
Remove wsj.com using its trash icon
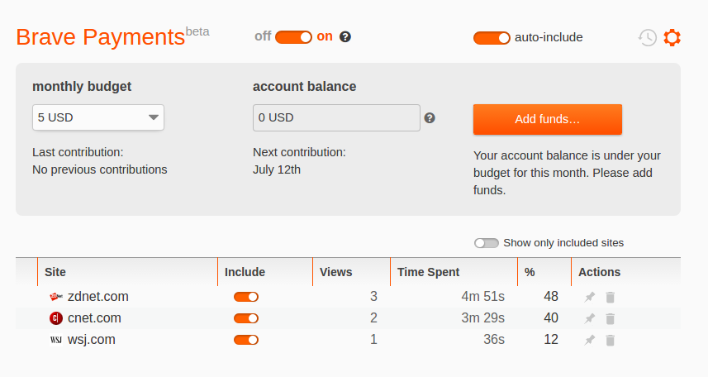click(x=611, y=340)
